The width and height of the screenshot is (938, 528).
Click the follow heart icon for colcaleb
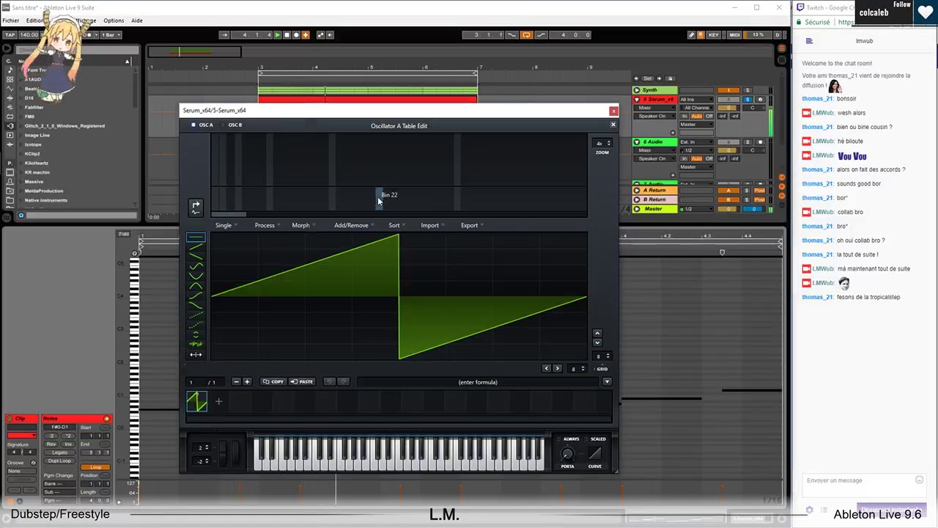click(926, 12)
